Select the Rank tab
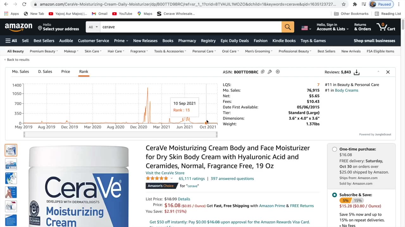Screen dimensions: 405x227 tap(84, 72)
